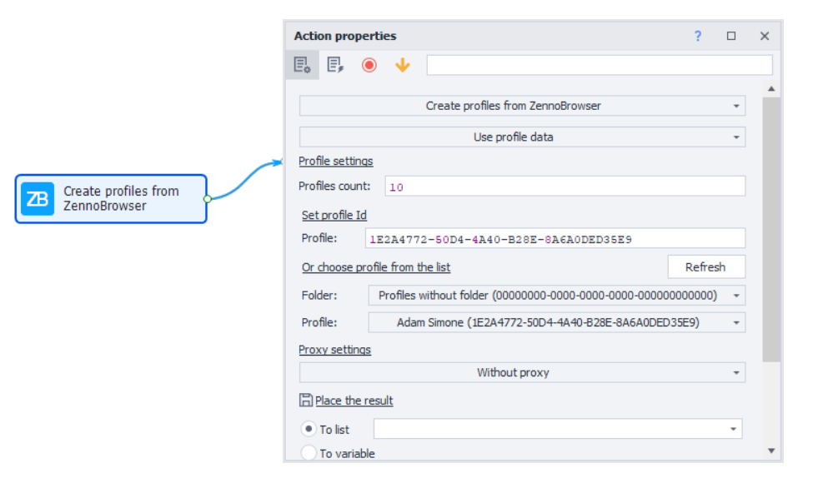Maximize the Action properties window
This screenshot has width=813, height=478.
[x=731, y=36]
